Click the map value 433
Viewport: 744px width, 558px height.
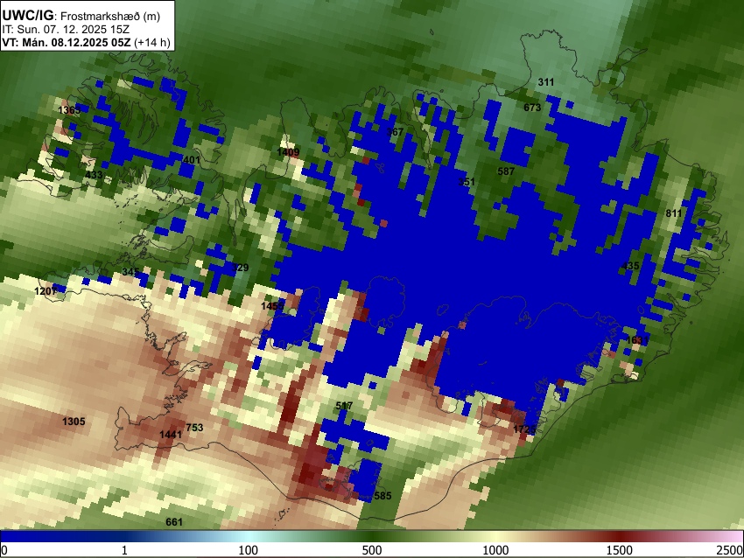94,175
